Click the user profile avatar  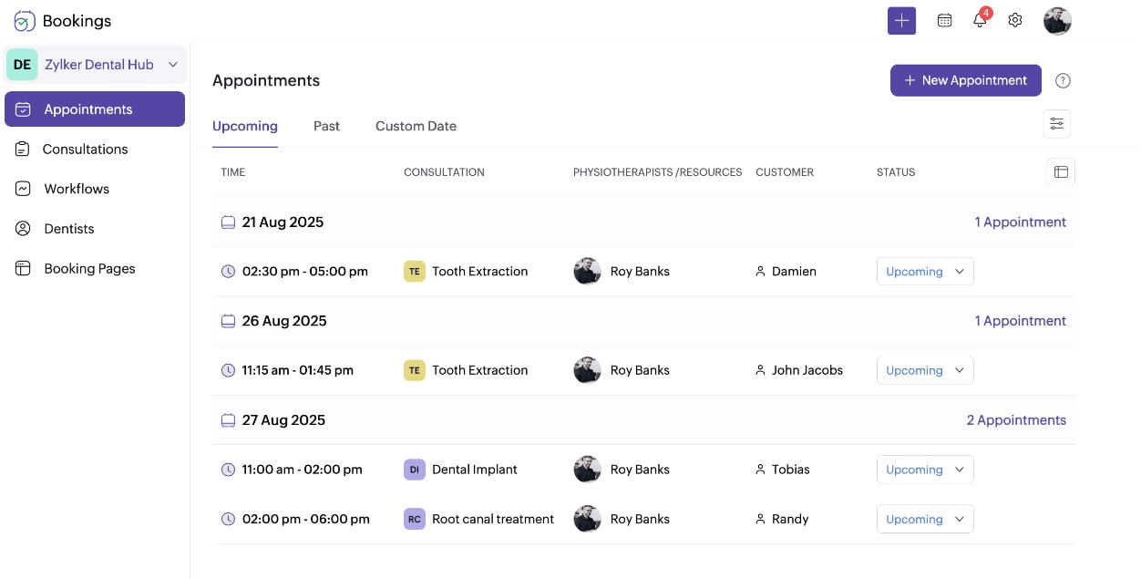(x=1057, y=21)
